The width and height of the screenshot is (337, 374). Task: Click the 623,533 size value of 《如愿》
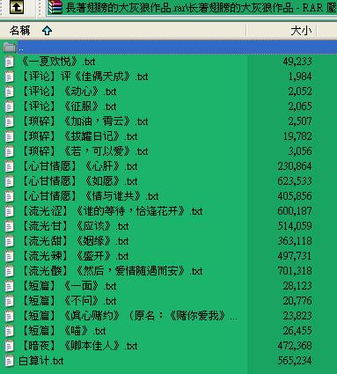pyautogui.click(x=295, y=181)
